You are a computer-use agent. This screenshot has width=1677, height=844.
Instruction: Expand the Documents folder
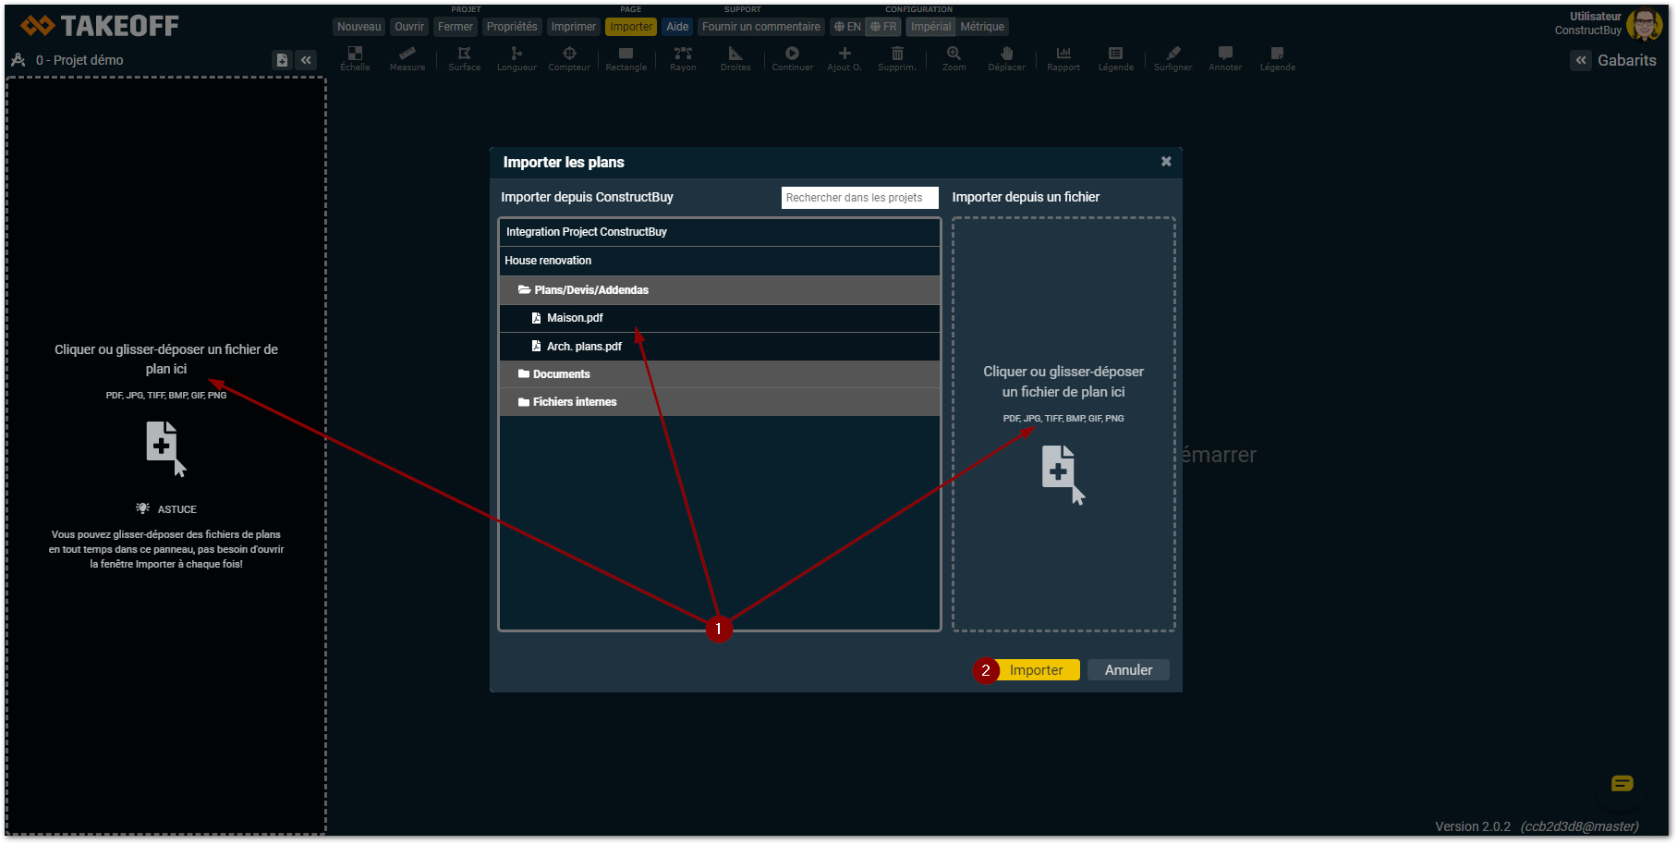[561, 374]
